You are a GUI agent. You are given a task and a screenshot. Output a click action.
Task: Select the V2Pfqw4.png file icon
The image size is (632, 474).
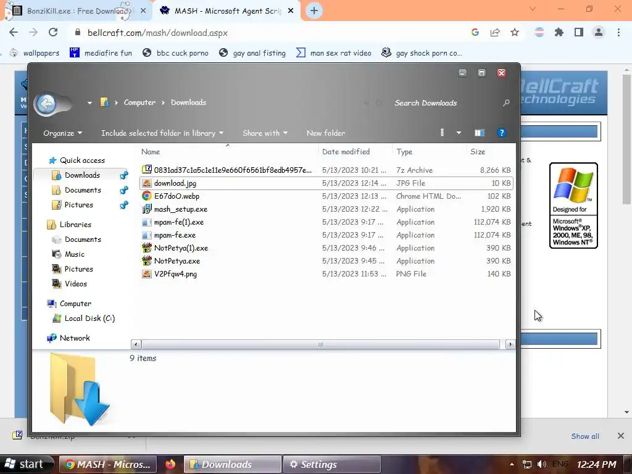(147, 273)
